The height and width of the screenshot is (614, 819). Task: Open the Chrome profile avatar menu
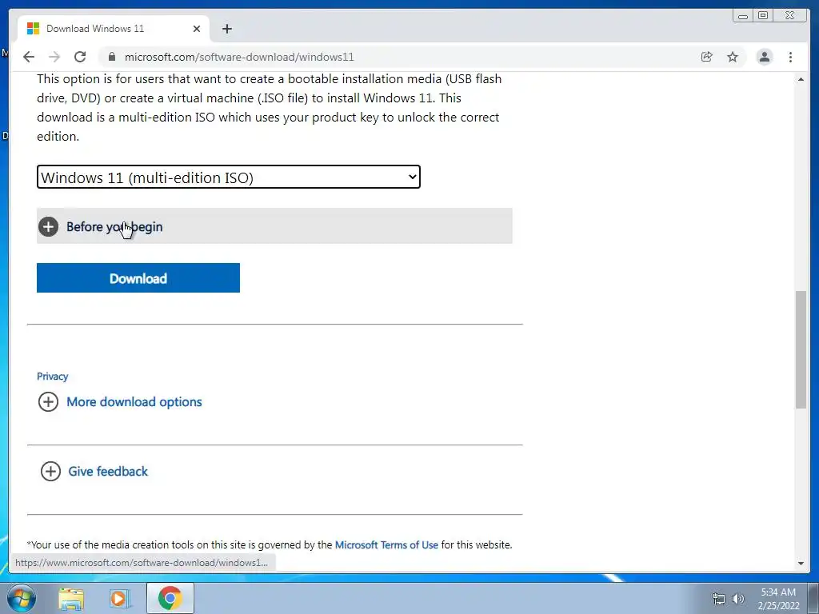point(764,57)
